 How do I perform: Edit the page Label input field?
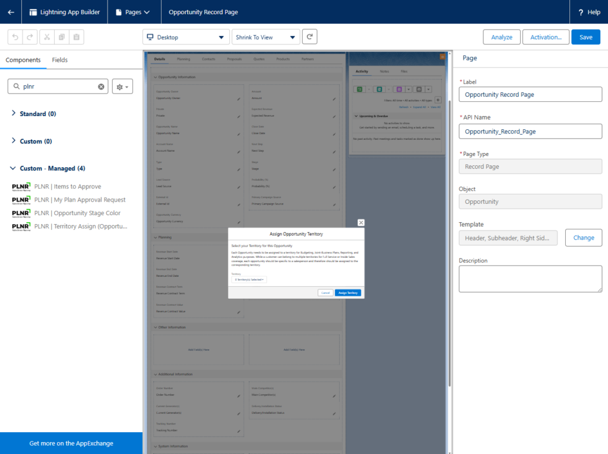pos(530,94)
